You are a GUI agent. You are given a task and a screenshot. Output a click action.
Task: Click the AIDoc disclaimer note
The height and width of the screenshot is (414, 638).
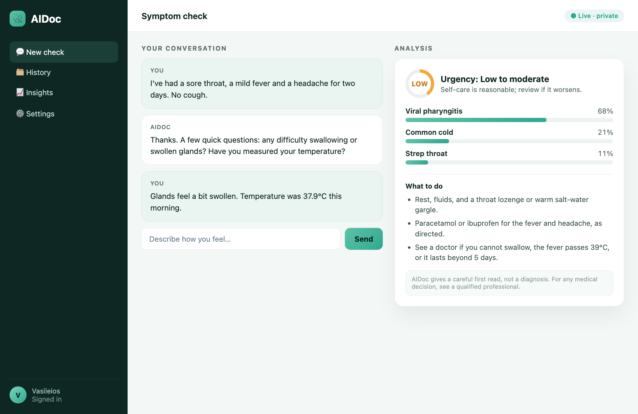pyautogui.click(x=509, y=283)
